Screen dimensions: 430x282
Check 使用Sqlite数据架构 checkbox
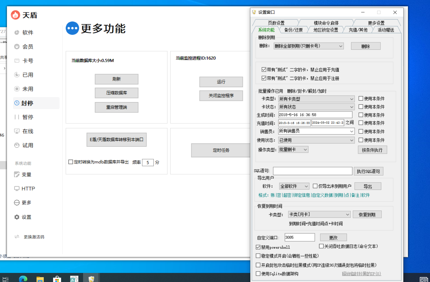pyautogui.click(x=258, y=273)
